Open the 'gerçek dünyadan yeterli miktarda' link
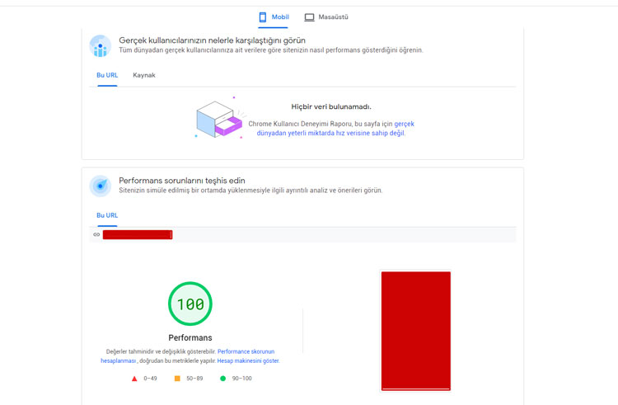This screenshot has height=405, width=618. pos(335,129)
